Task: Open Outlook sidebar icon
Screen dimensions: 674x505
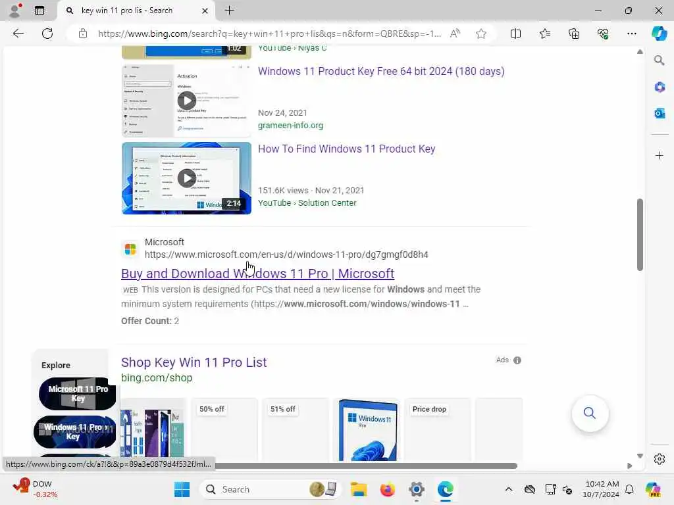Action: 659,113
